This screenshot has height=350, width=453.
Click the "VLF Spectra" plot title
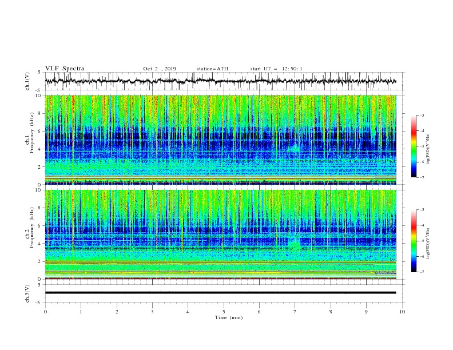pos(65,69)
